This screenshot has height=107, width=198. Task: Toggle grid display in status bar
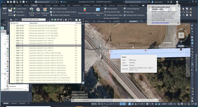point(99,104)
